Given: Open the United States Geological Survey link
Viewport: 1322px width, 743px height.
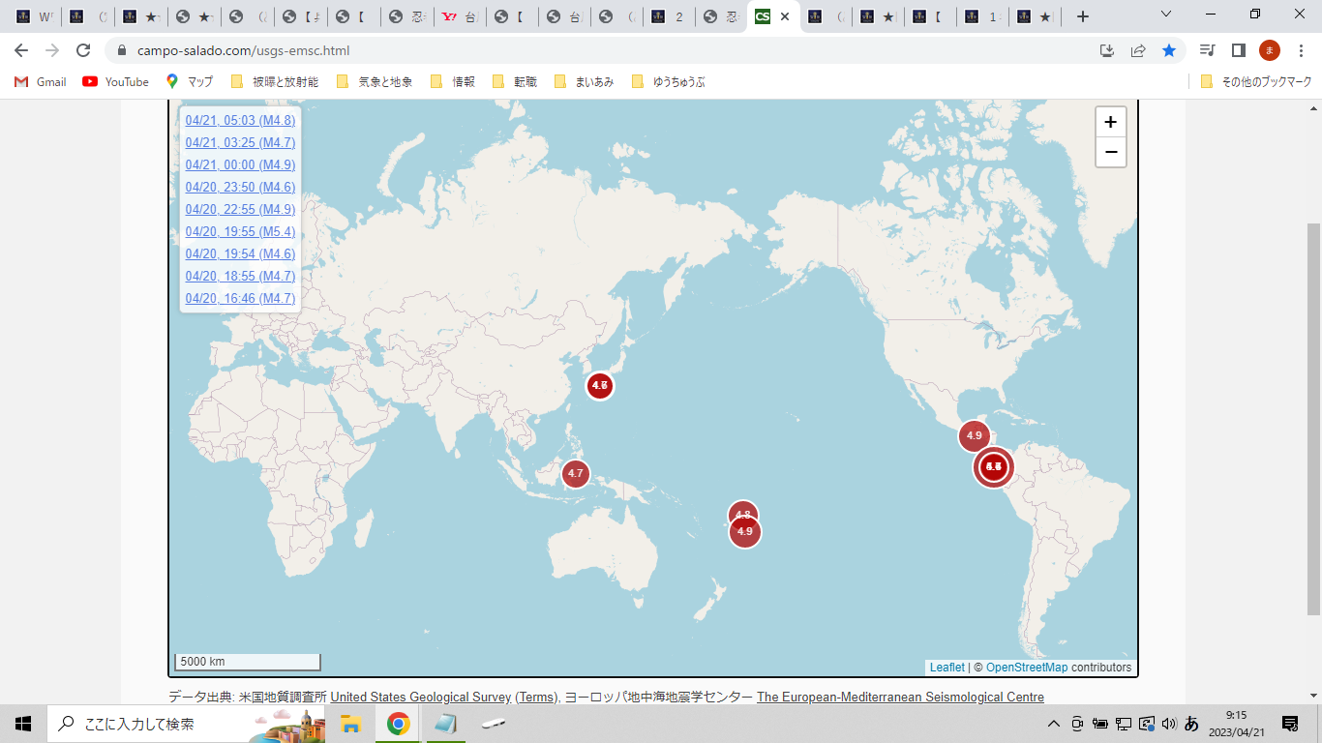Looking at the screenshot, I should pyautogui.click(x=420, y=697).
